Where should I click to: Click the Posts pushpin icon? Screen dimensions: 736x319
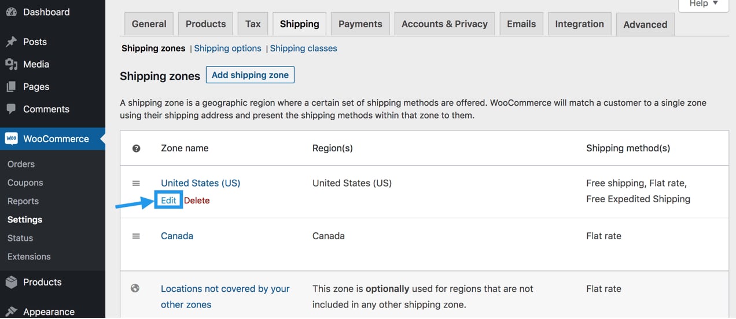11,42
